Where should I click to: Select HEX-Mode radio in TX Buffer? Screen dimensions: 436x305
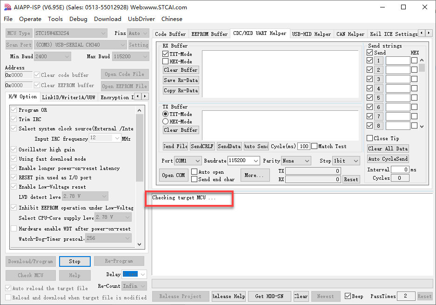166,122
